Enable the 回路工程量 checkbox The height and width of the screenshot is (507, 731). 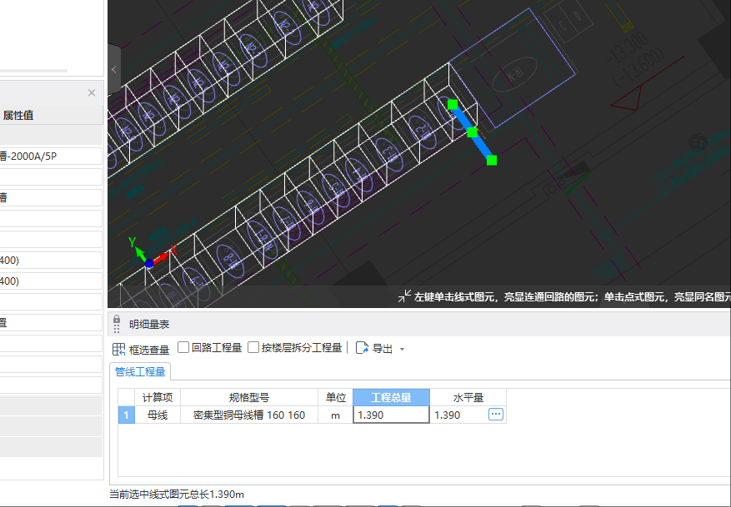click(x=183, y=347)
